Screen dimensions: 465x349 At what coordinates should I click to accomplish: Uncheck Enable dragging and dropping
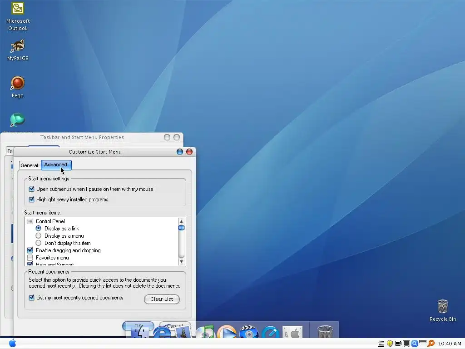30,250
